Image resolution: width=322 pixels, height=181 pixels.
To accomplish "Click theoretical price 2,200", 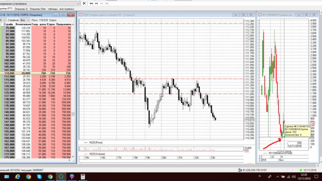I will pyautogui.click(x=43, y=76).
